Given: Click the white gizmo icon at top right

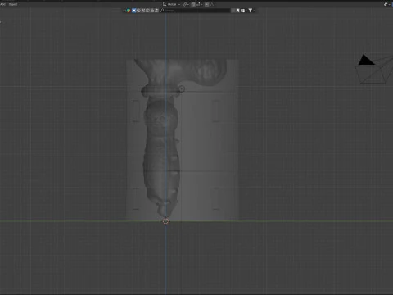Looking at the screenshot, I should pos(386,4).
